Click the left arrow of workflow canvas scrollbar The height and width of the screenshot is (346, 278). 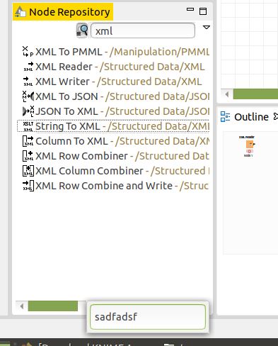point(227,94)
